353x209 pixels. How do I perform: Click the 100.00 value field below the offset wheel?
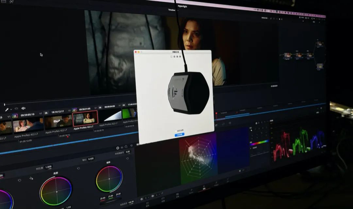(x=131, y=202)
